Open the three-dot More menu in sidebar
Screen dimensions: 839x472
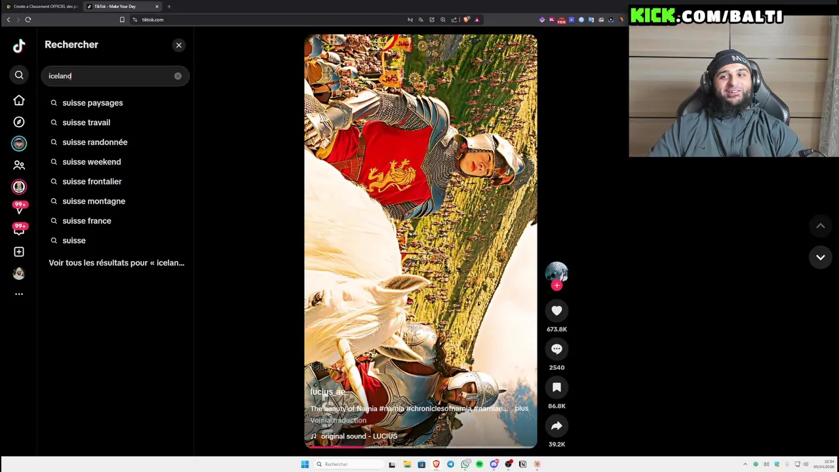coord(19,294)
